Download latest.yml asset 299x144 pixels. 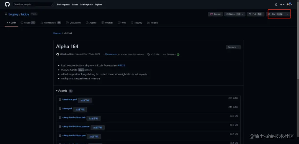(67, 108)
